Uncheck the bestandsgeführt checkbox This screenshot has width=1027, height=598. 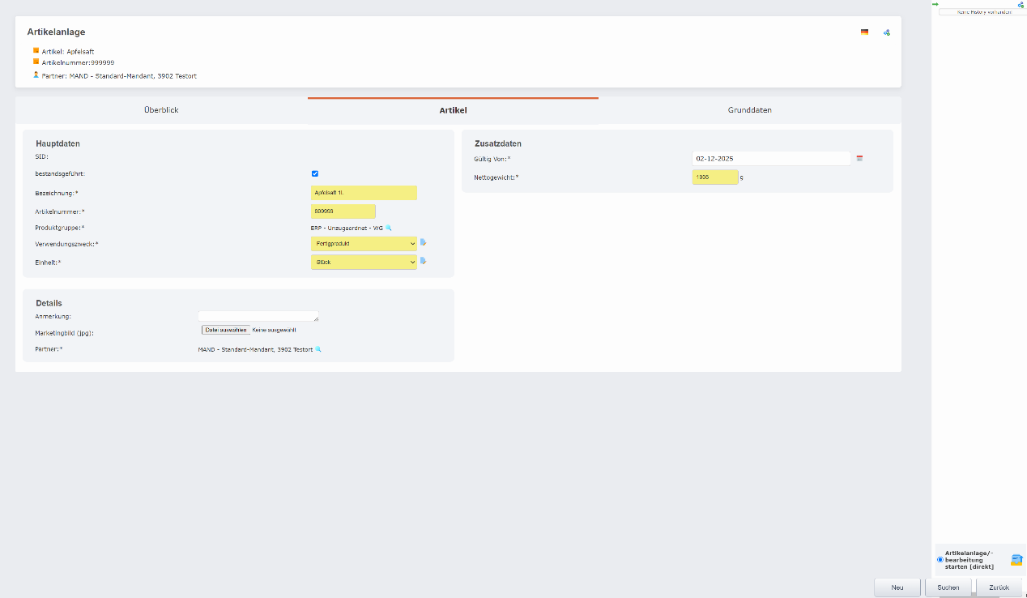315,173
